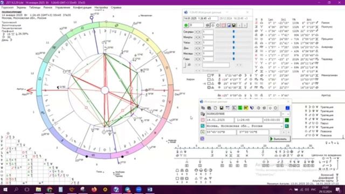Image resolution: width=345 pixels, height=194 pixels.
Task: Click the green circle button in time-shift window
Action: point(186,25)
